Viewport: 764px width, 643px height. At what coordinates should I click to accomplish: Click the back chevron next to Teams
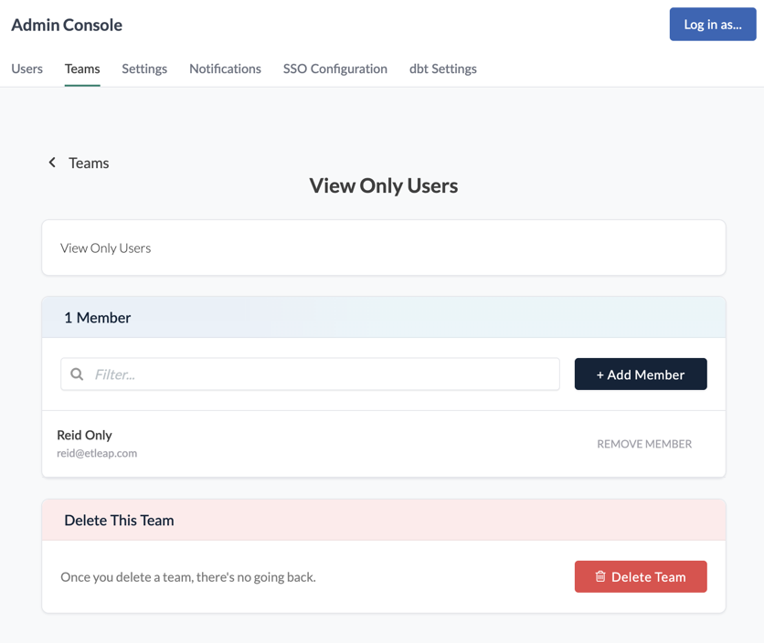[52, 163]
